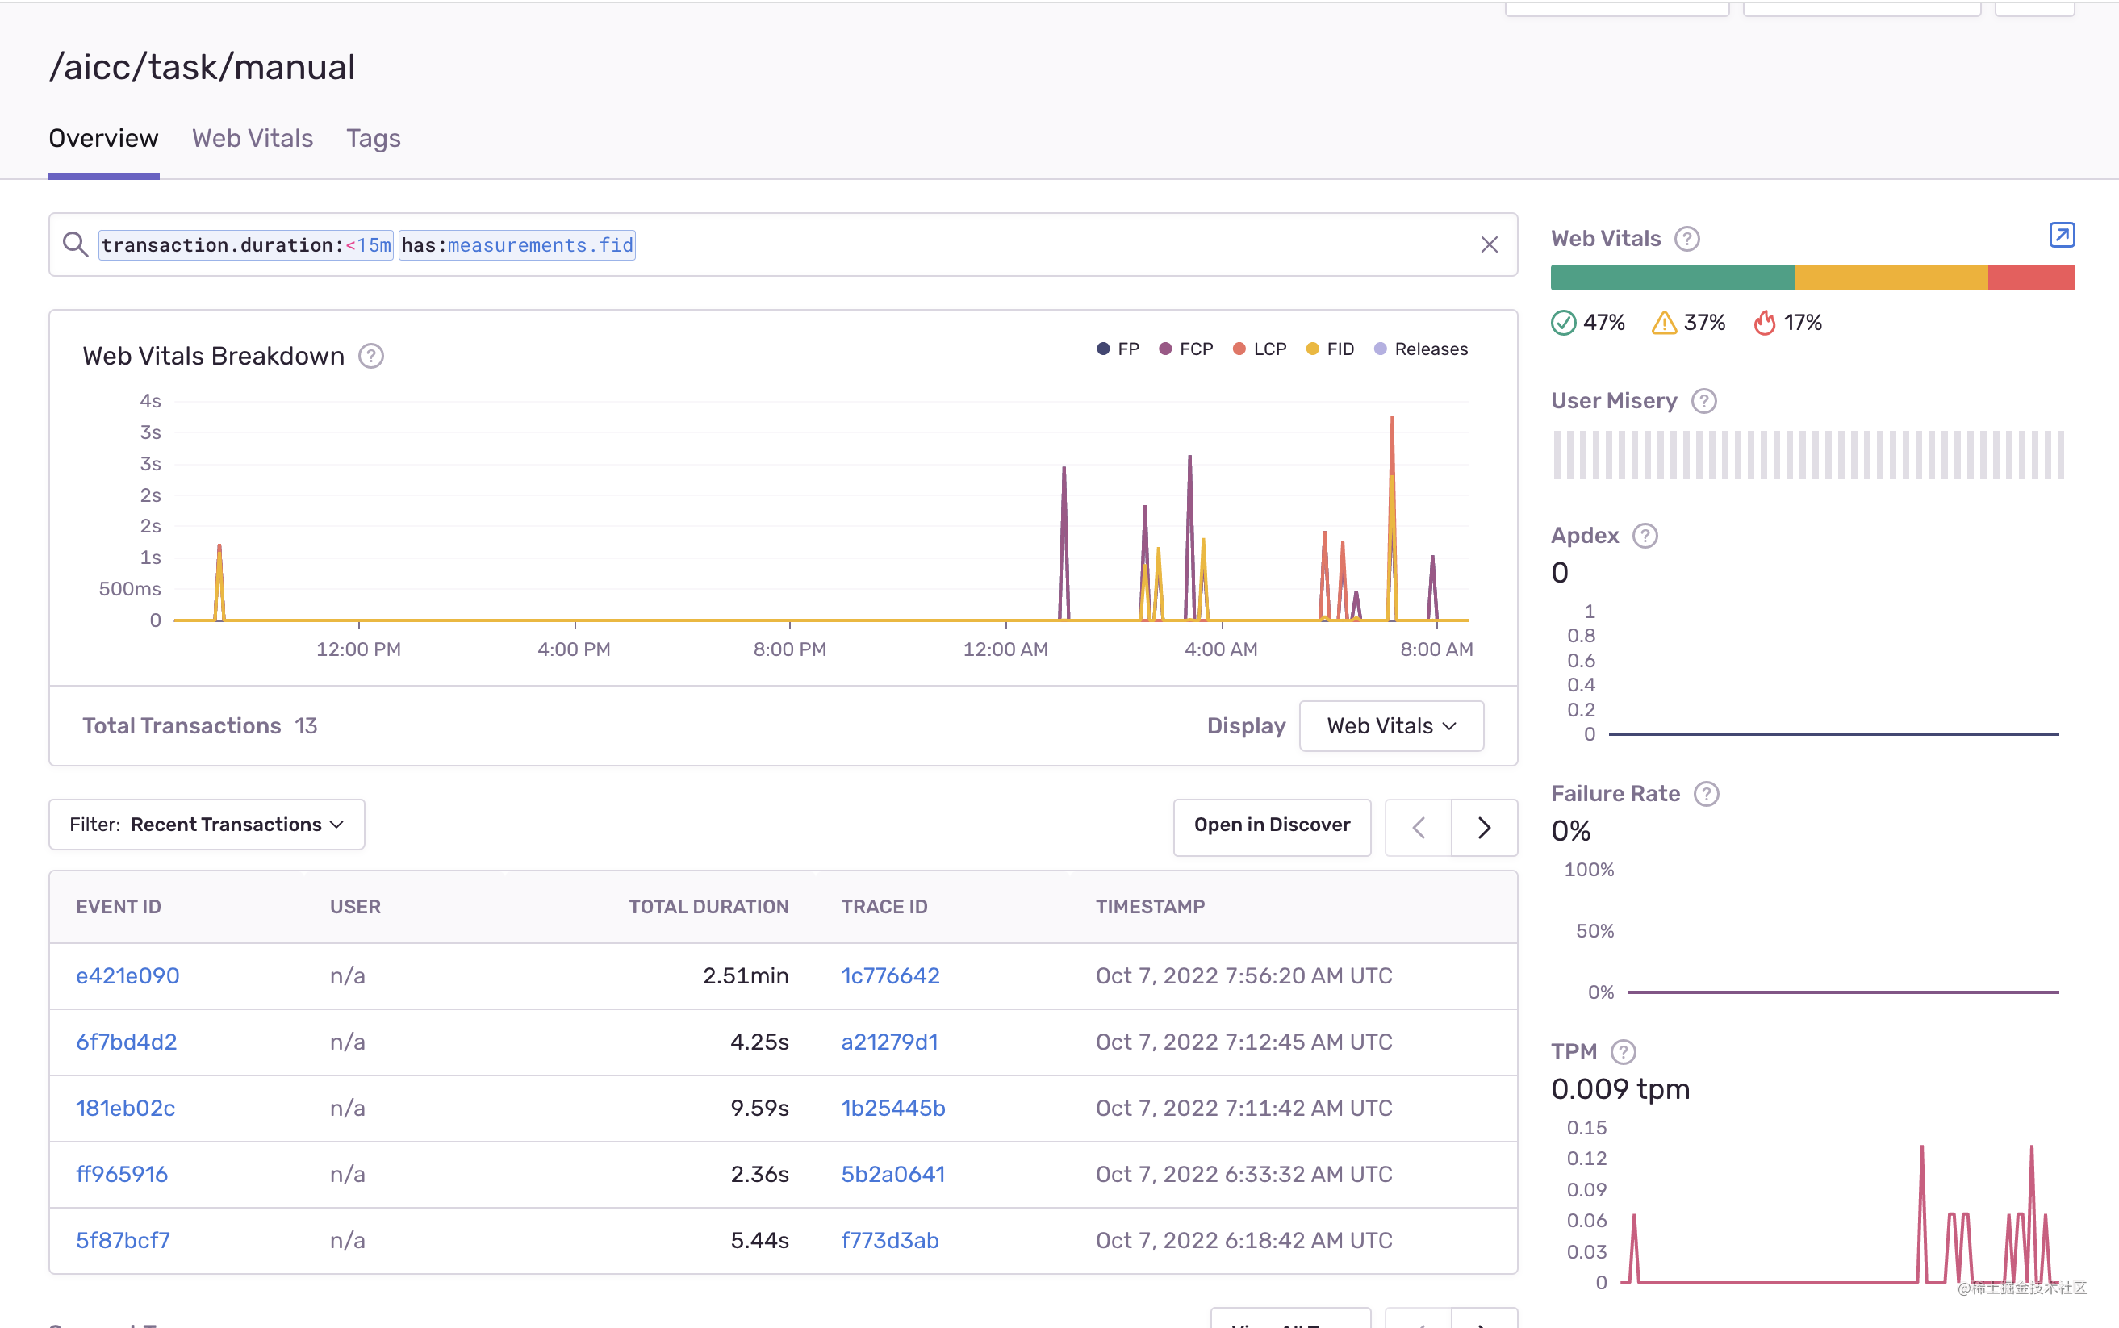The width and height of the screenshot is (2119, 1328).
Task: Click the TIMESTAMP column header
Action: (x=1151, y=908)
